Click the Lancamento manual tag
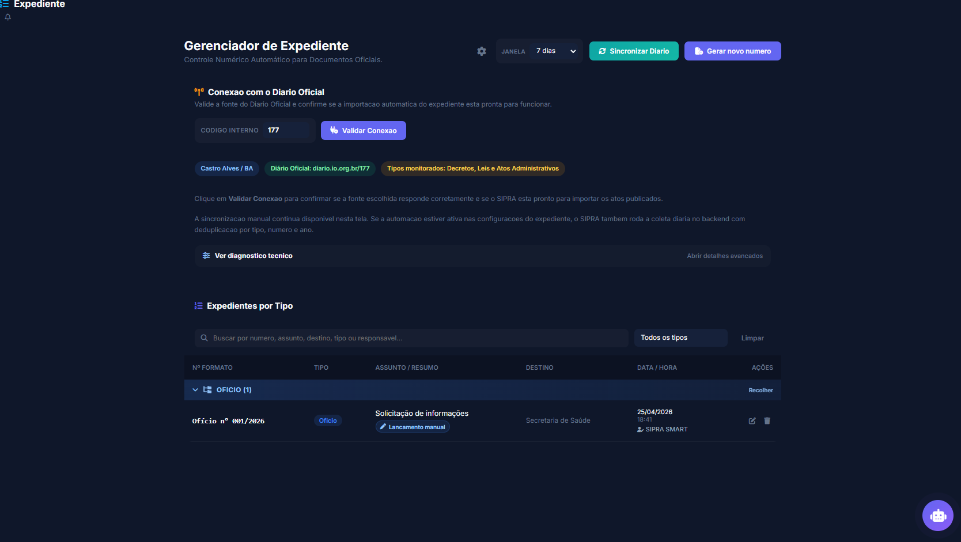The height and width of the screenshot is (542, 961). click(413, 427)
